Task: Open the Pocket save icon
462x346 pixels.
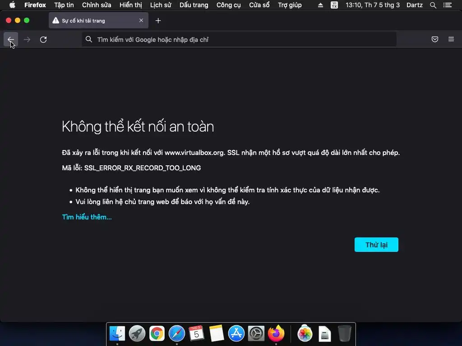Action: (x=434, y=39)
